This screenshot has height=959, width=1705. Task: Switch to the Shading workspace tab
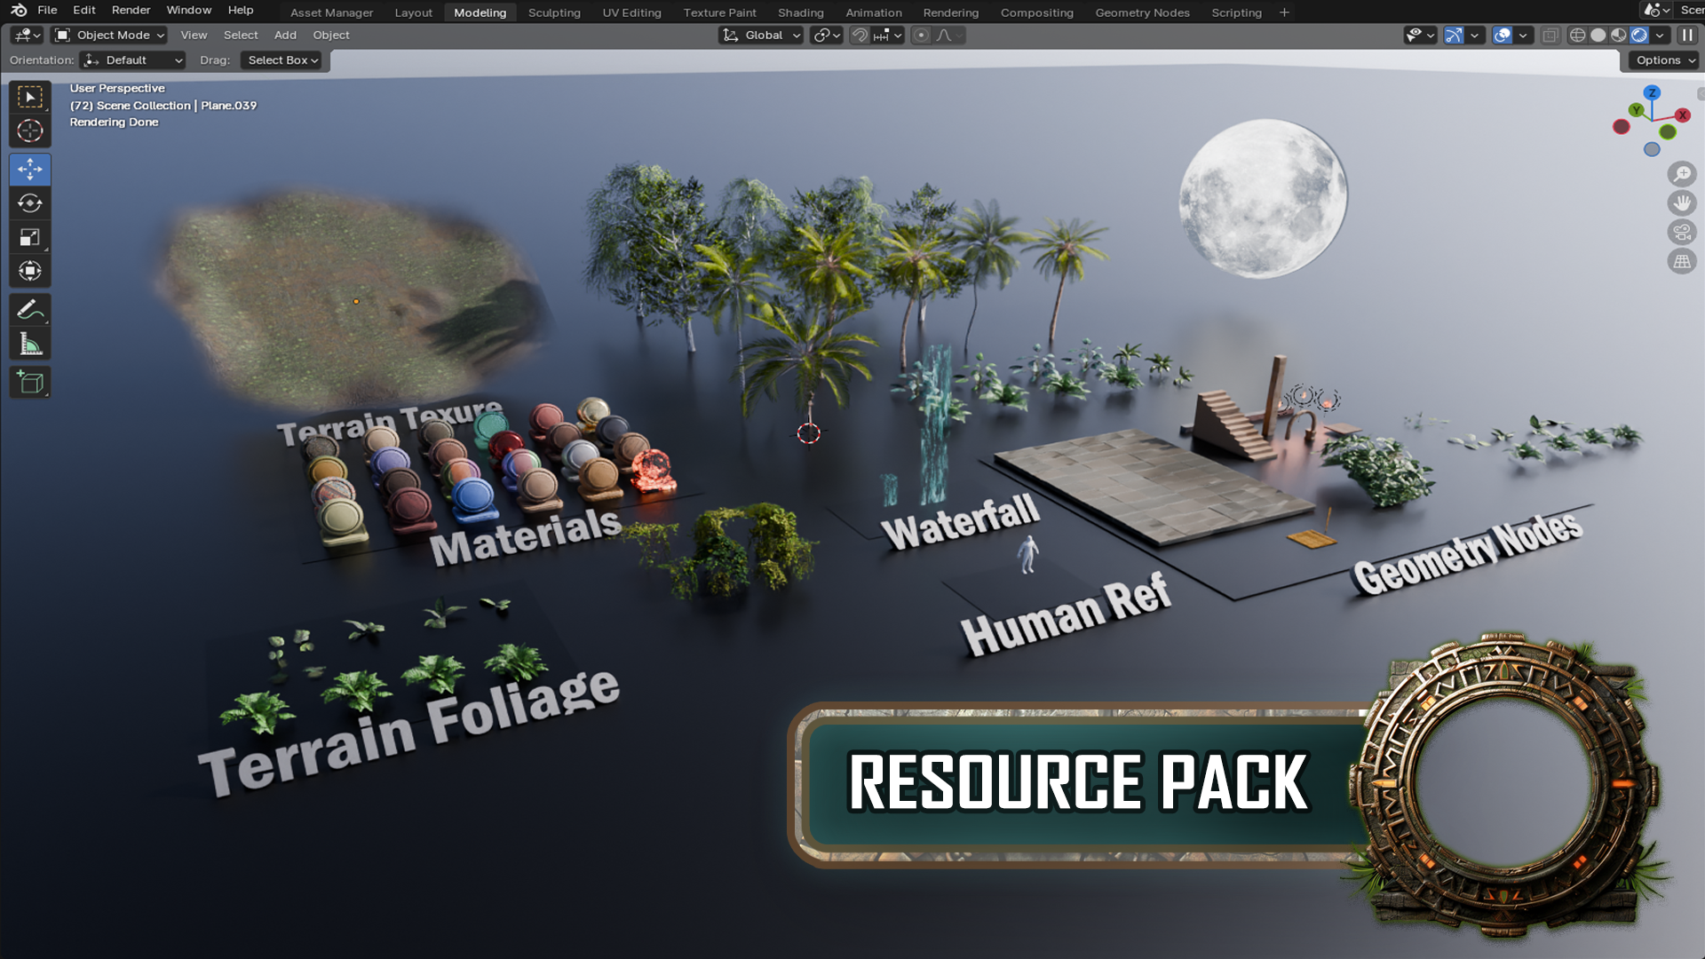801,12
